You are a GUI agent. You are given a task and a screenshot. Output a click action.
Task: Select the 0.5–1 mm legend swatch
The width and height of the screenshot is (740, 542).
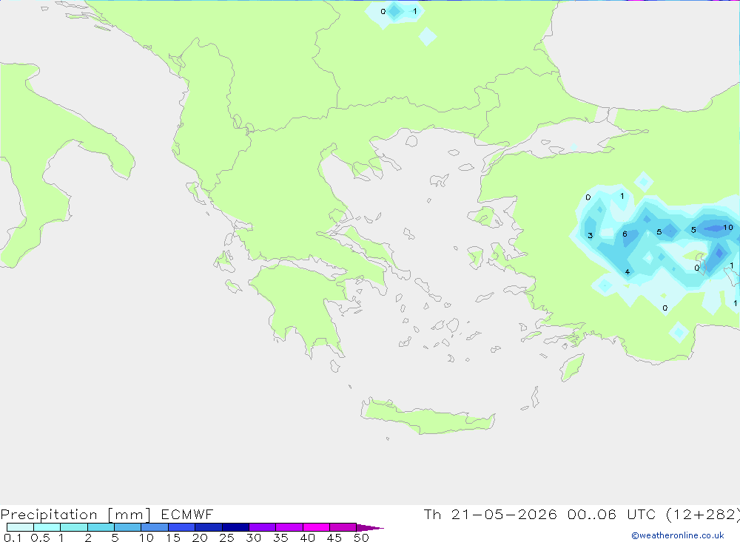[47, 527]
